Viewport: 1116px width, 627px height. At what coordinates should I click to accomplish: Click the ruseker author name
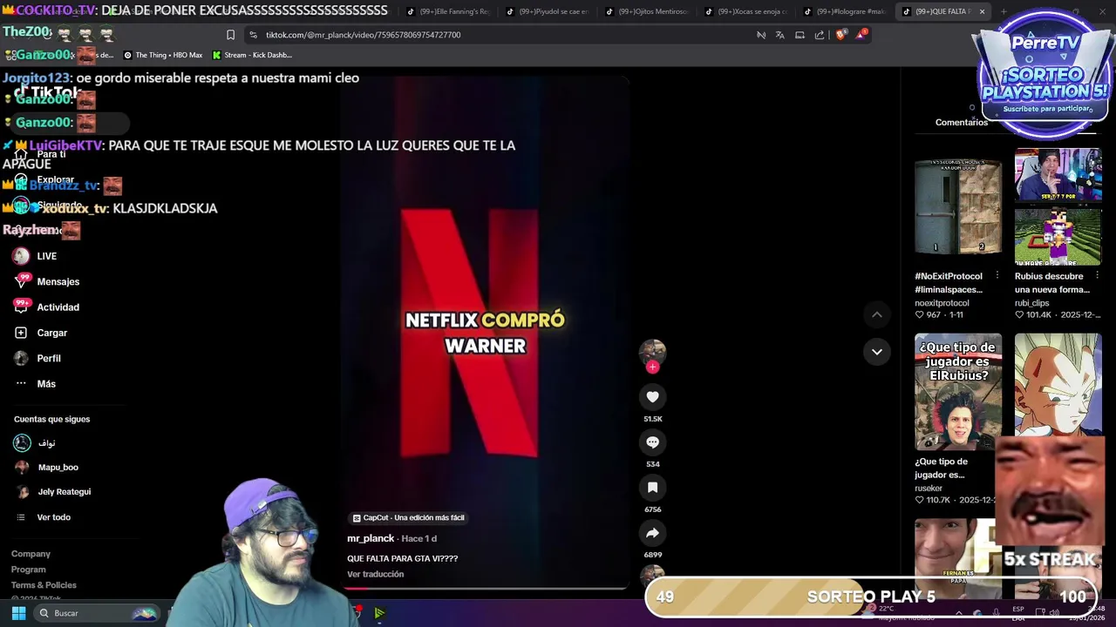929,489
